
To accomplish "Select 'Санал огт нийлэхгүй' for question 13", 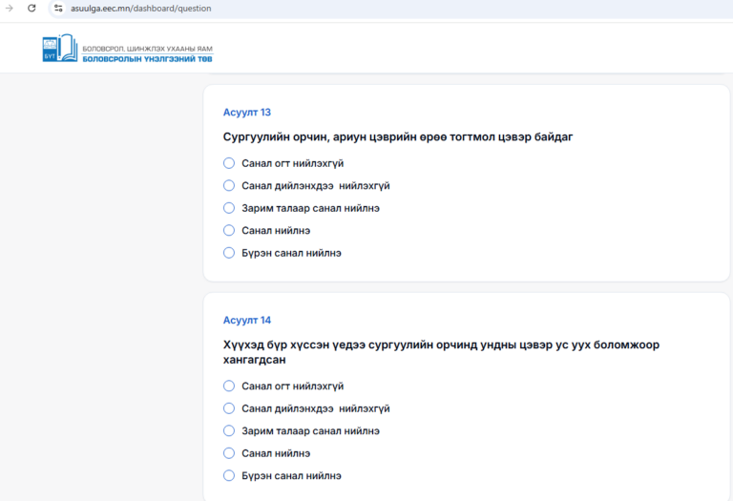I will (x=229, y=163).
